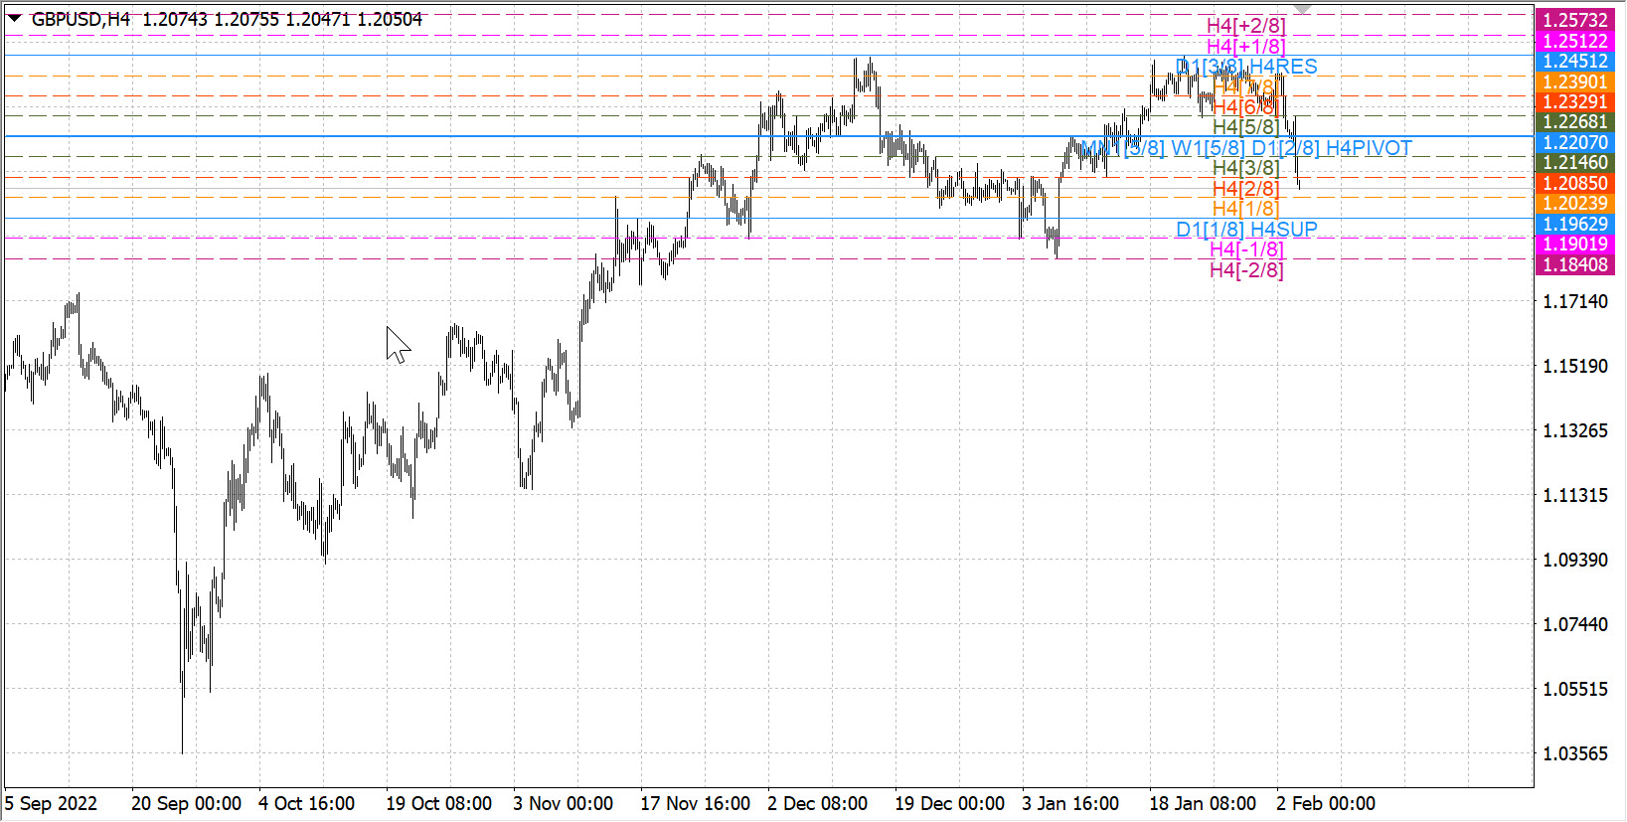Viewport: 1627px width, 822px height.
Task: Click the 3 Jan 16:00 time label
Action: [x=1070, y=803]
